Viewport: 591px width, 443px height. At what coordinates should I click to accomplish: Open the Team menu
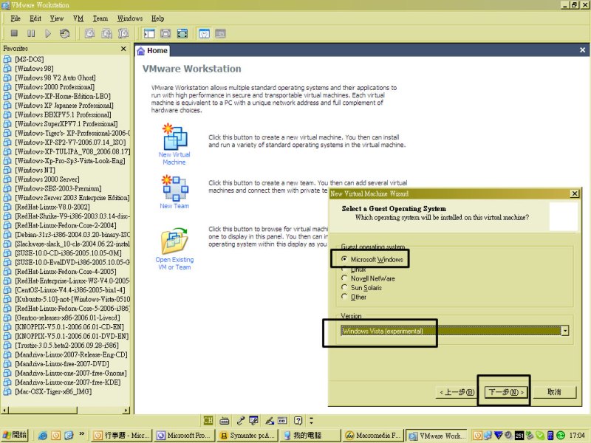click(x=100, y=18)
